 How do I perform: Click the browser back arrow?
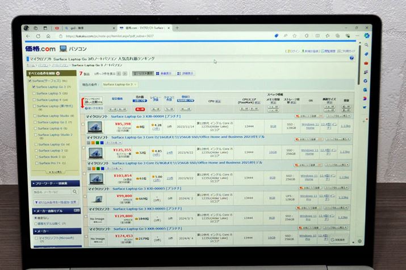click(x=28, y=36)
